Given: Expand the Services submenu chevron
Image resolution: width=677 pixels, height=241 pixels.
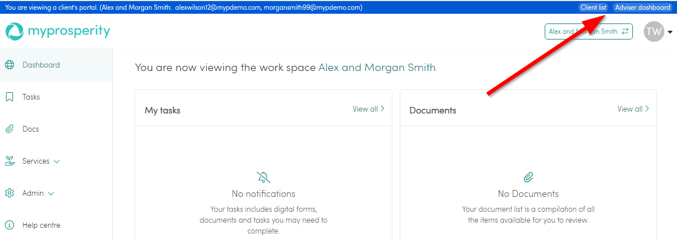Looking at the screenshot, I should coord(57,161).
